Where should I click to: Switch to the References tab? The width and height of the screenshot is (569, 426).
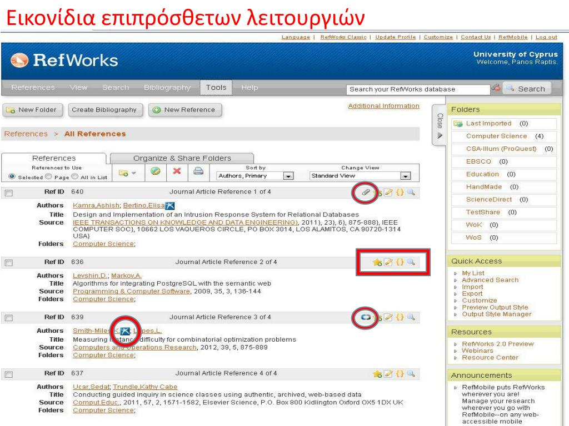point(54,158)
